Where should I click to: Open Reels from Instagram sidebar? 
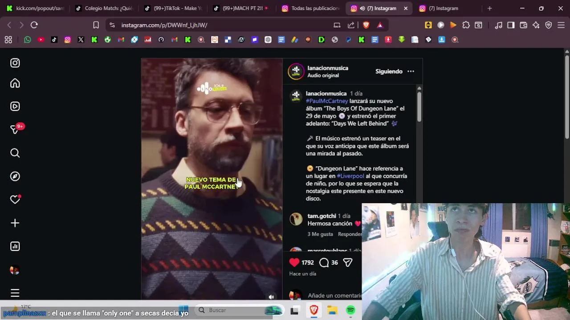tap(15, 106)
